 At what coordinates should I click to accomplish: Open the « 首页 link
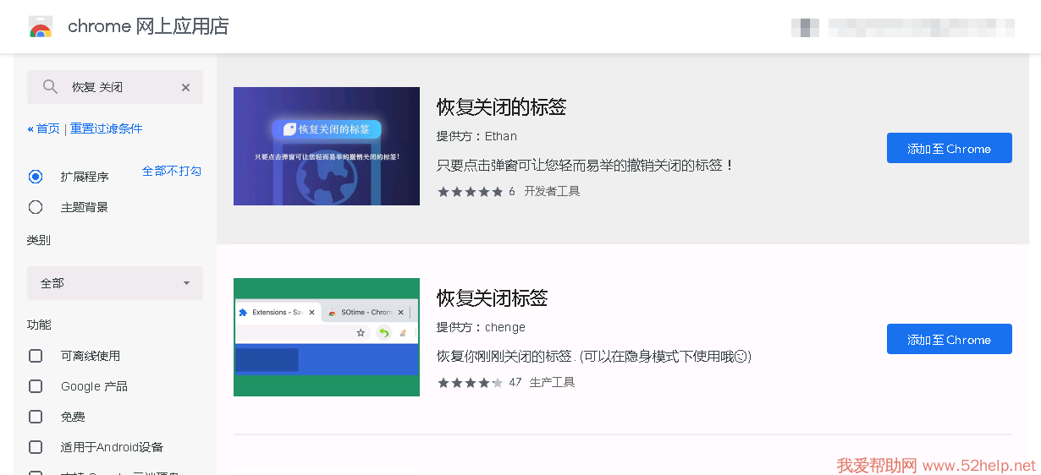point(43,128)
